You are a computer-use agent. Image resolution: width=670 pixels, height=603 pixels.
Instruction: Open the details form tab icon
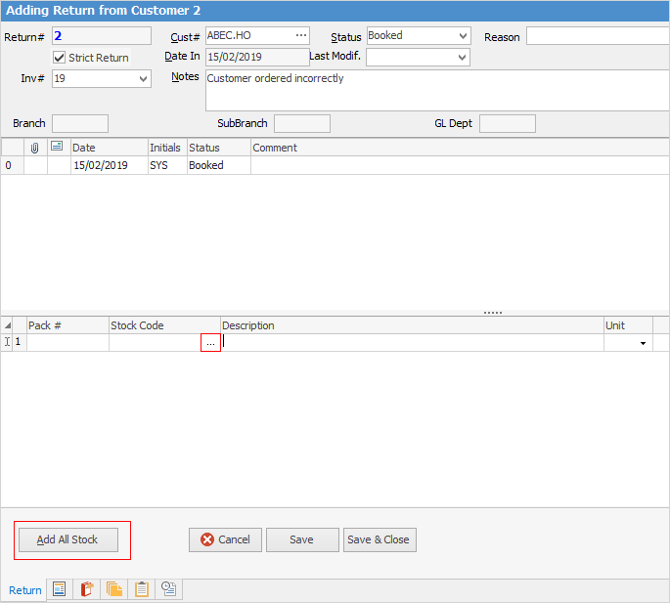[60, 589]
